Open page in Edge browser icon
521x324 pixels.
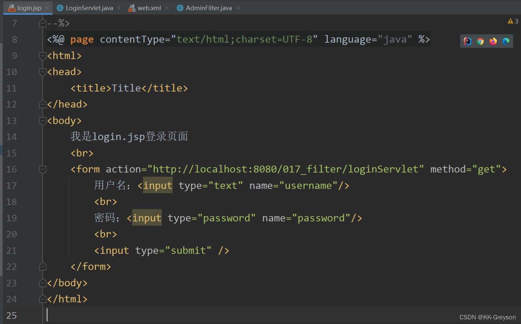click(x=506, y=41)
